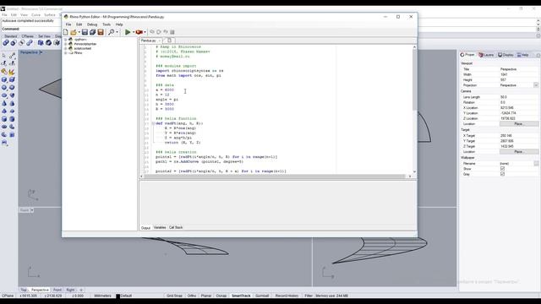Expand the rhinoscriptsyntax tree node
This screenshot has height=304, width=541.
66,44
